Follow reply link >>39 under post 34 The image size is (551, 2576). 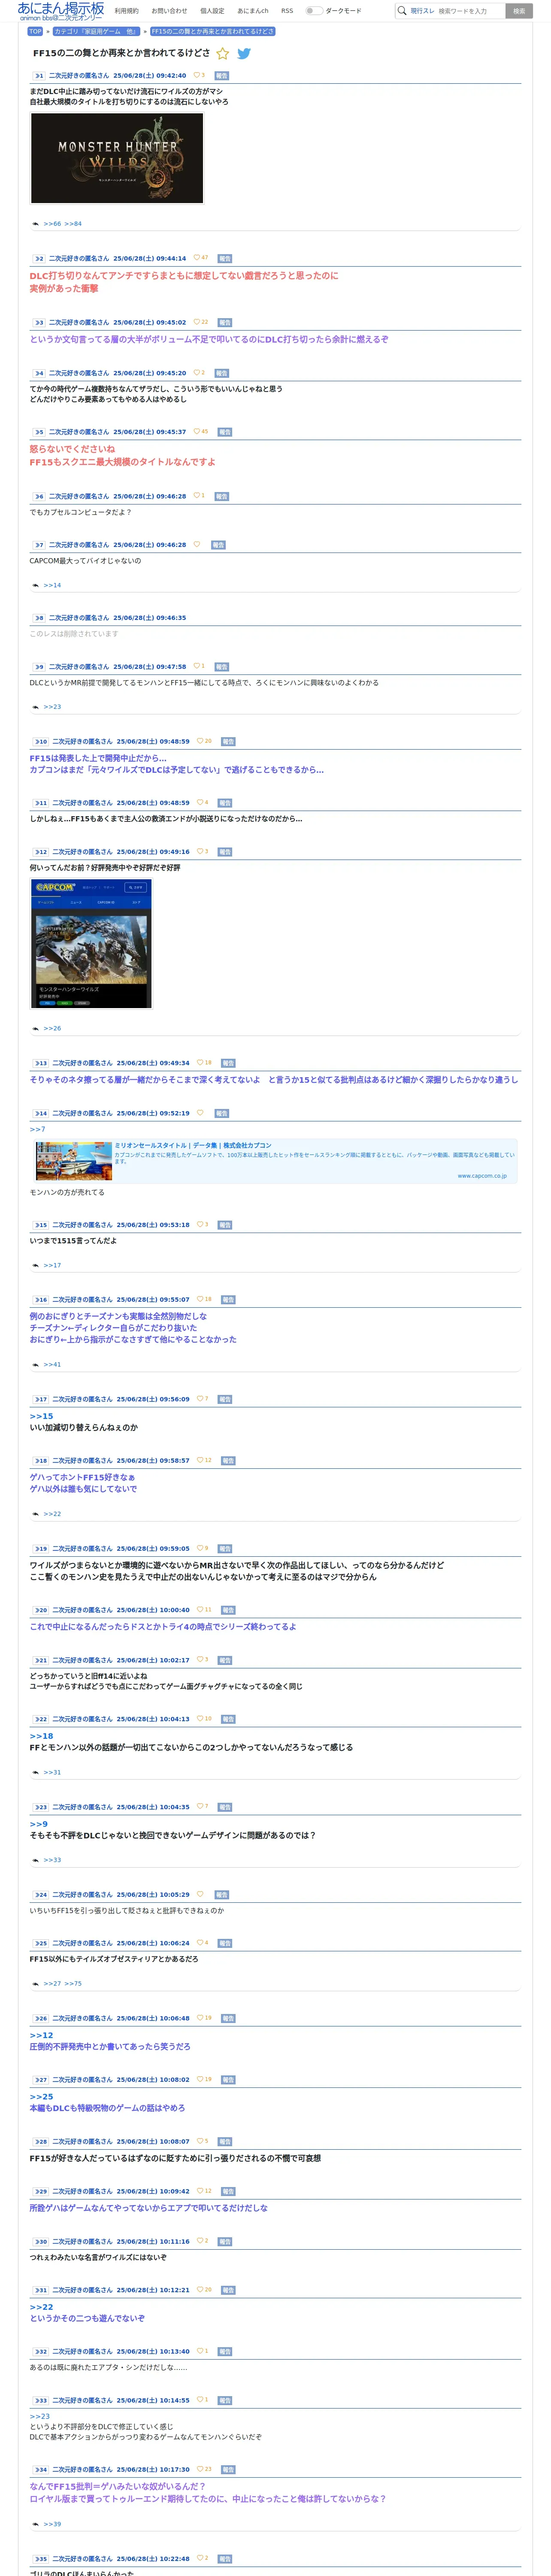tap(52, 2524)
